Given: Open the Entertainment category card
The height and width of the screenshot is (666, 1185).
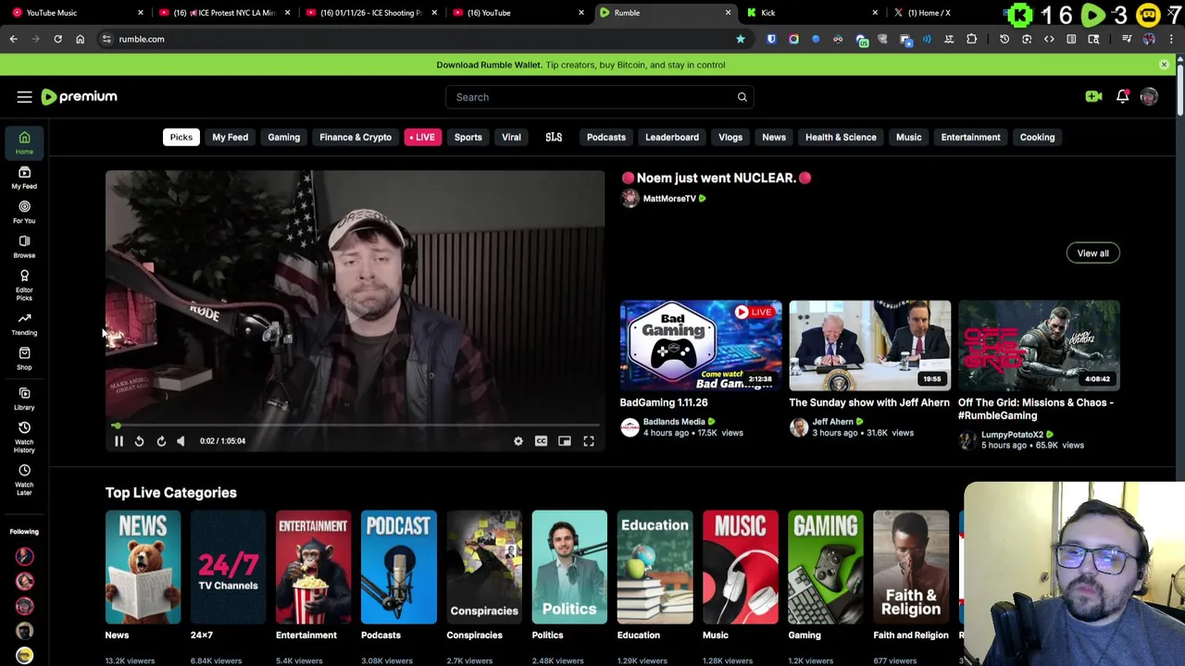Looking at the screenshot, I should [x=313, y=567].
